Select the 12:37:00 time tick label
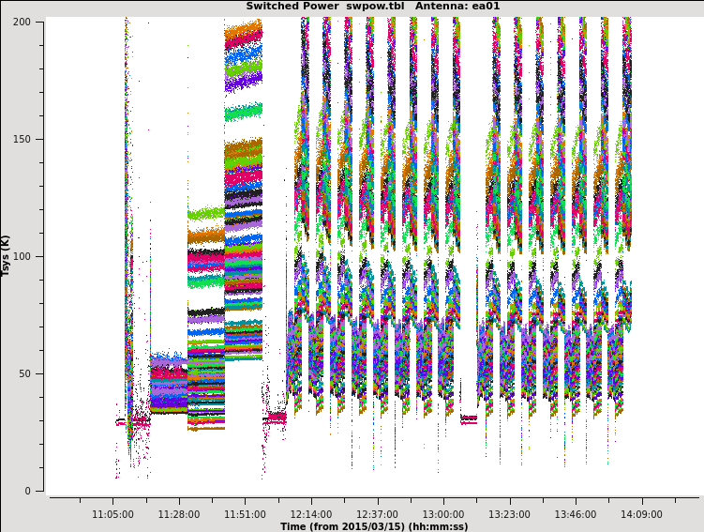 coord(377,514)
